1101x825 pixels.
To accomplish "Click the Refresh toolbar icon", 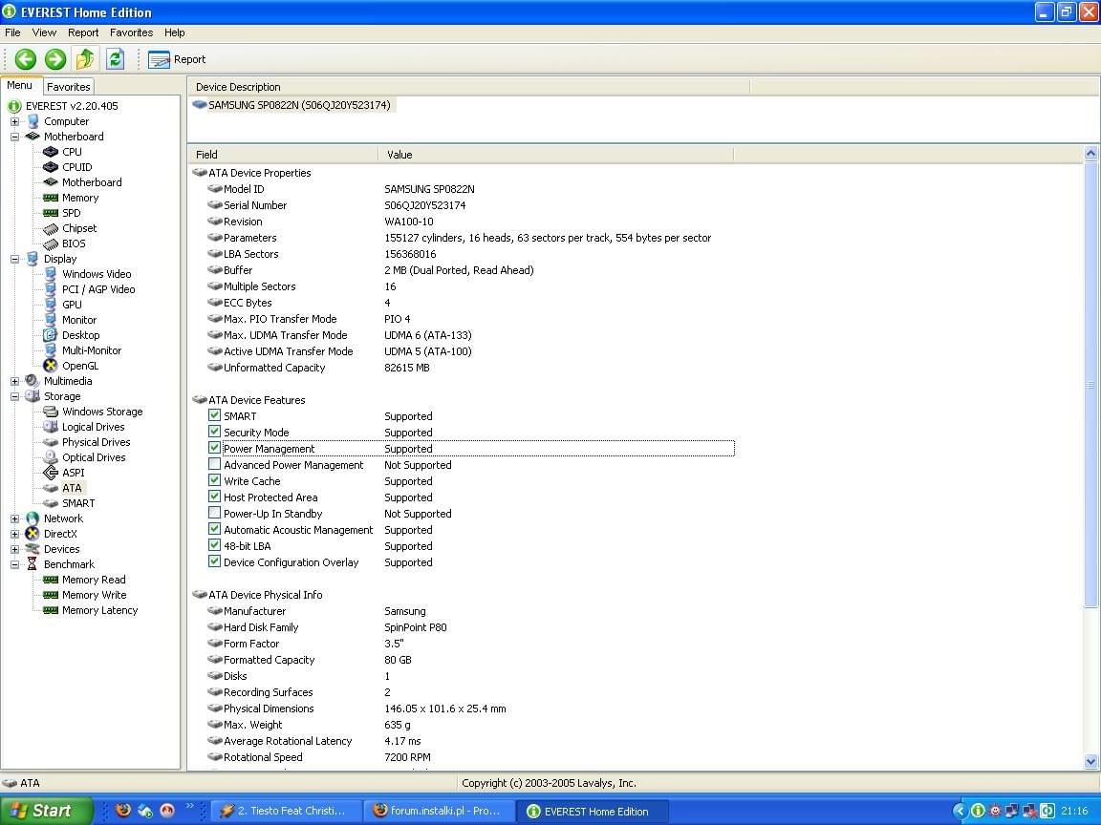I will (115, 59).
